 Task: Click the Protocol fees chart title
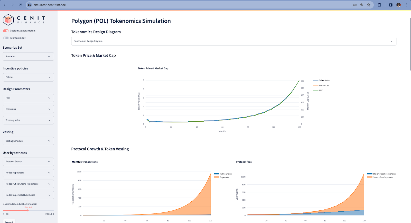coord(244,162)
